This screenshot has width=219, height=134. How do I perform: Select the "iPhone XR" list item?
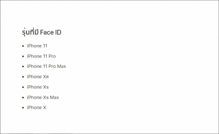[x=38, y=77]
